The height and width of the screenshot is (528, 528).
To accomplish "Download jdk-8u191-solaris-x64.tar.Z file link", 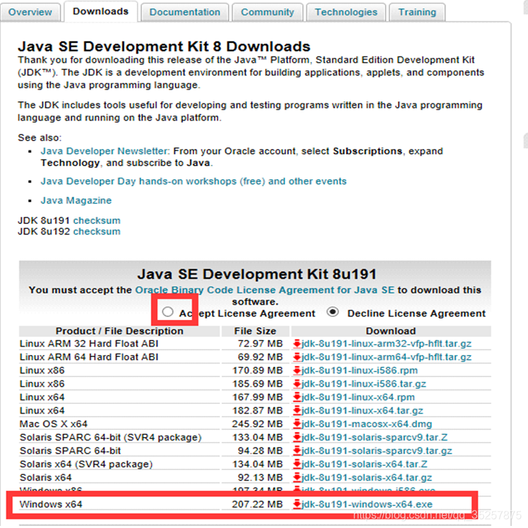I will tap(365, 465).
